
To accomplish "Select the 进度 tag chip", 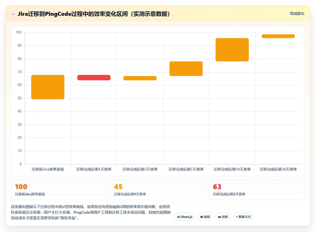I will click(223, 217).
